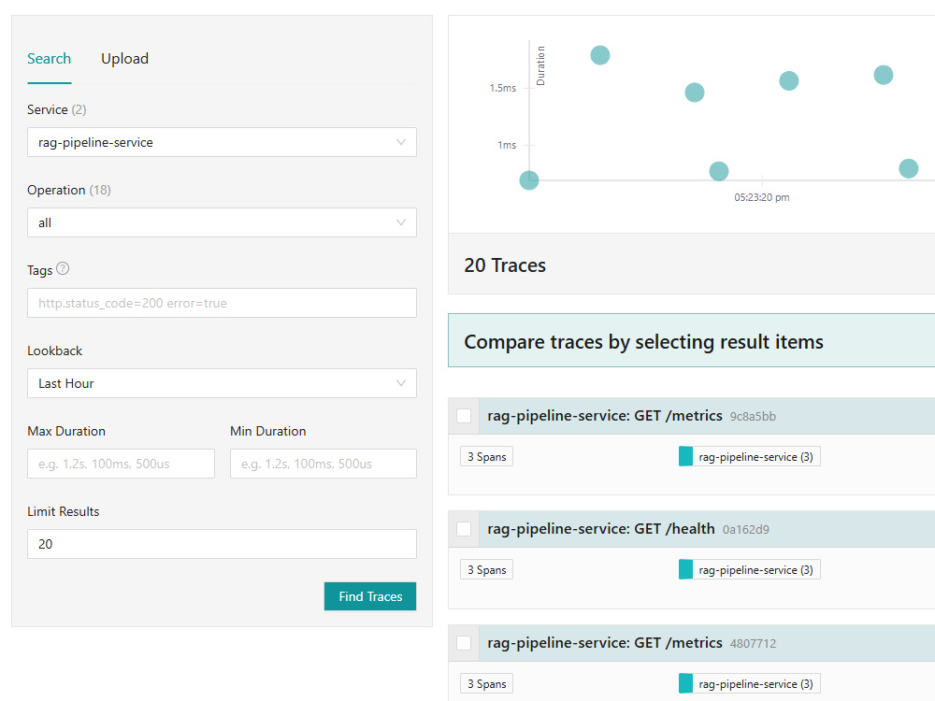Click the teal color swatch in trace 0a162d9 service tag

(x=685, y=570)
